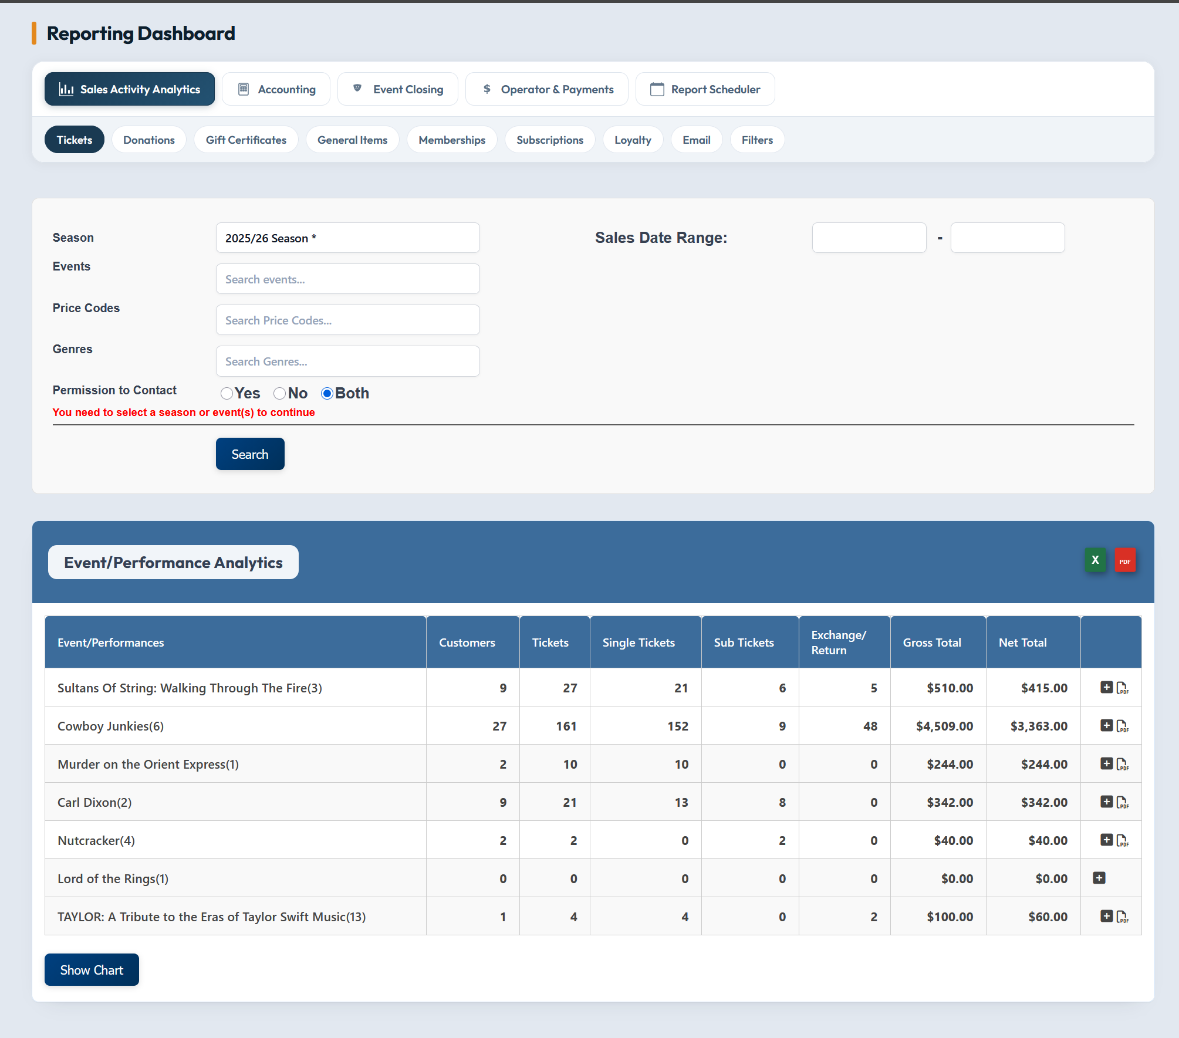Expand Carl Dixon row details
The height and width of the screenshot is (1038, 1179).
pyautogui.click(x=1106, y=802)
